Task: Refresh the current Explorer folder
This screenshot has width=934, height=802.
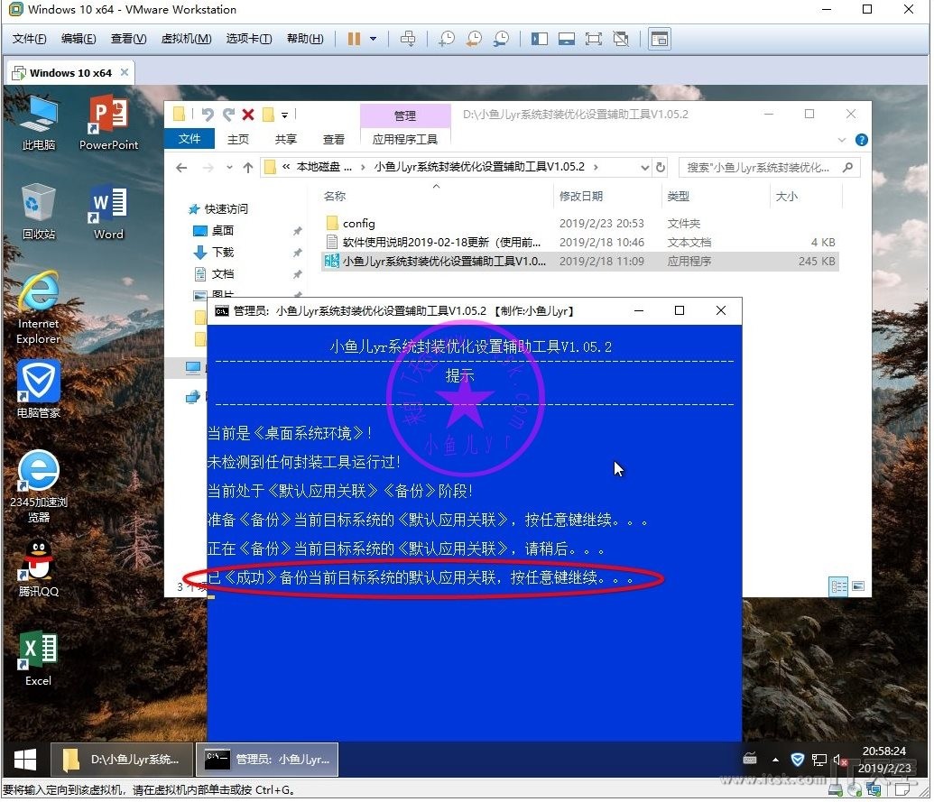Action: coord(661,168)
